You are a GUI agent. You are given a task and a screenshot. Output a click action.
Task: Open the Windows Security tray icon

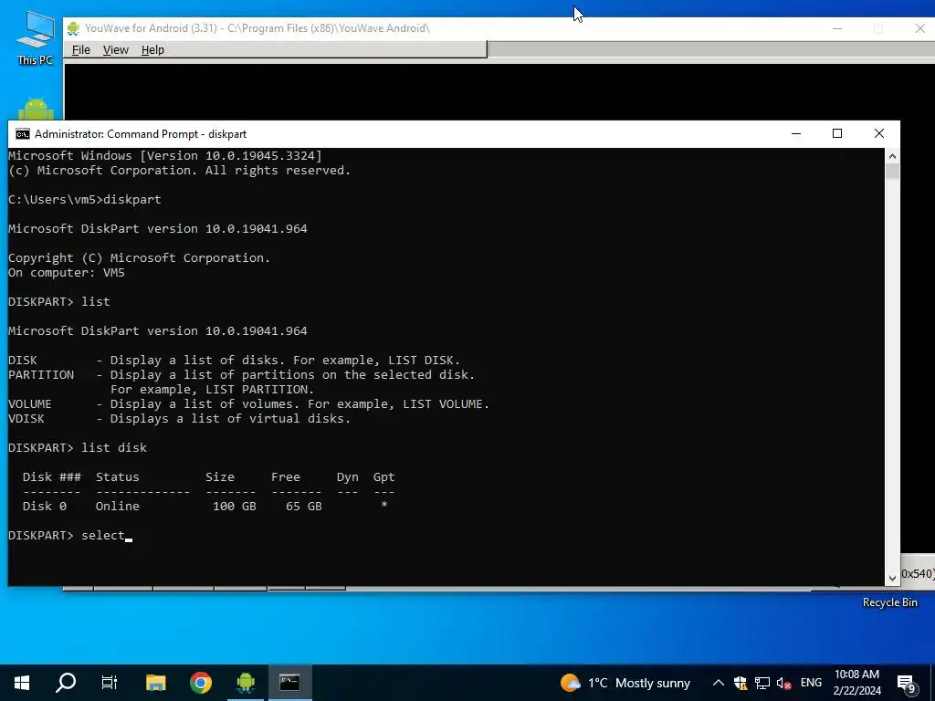point(741,683)
